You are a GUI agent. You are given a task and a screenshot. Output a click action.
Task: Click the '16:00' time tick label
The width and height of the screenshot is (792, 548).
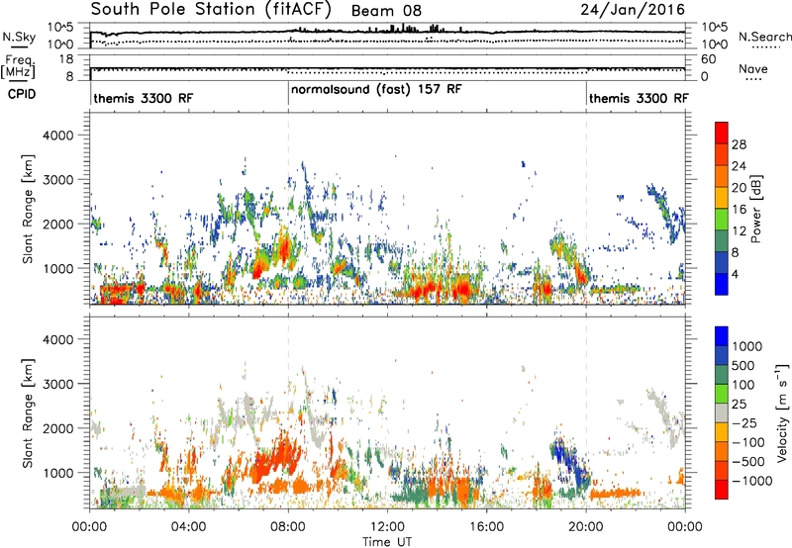(486, 527)
